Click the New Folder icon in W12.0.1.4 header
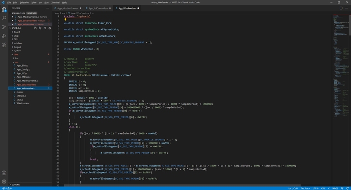Screen dimensions: 351x190 coord(40,28)
